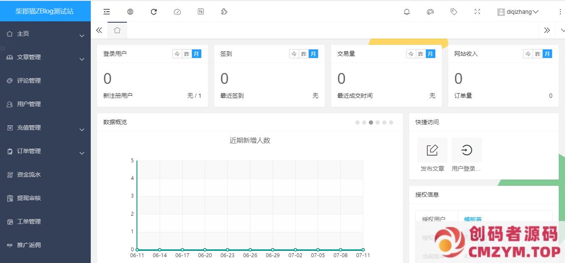Click the tag icon in top bar

click(x=454, y=12)
